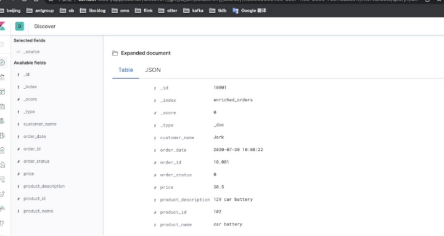Viewport: 444px width, 236px height.
Task: Click the _doc type value
Action: [x=218, y=125]
